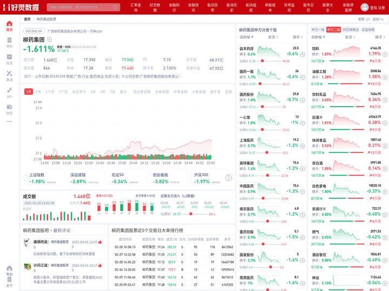Sort sector list by 涨跌幅

tap(318, 37)
